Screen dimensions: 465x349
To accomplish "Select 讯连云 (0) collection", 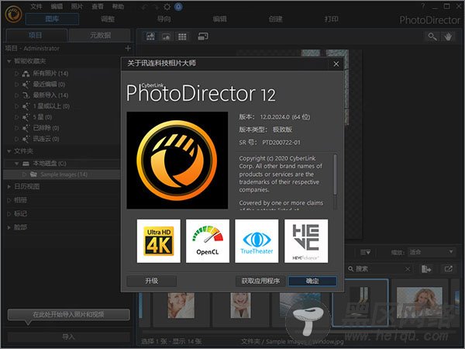I will click(x=46, y=139).
